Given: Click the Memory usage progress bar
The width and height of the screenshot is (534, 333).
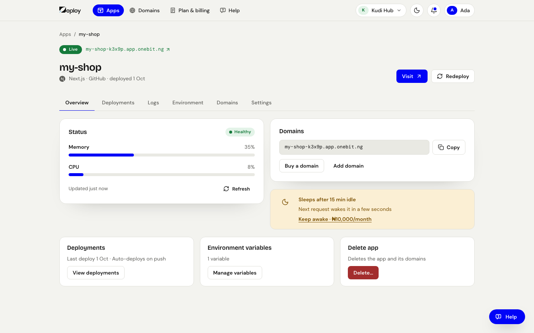Looking at the screenshot, I should coord(162,155).
